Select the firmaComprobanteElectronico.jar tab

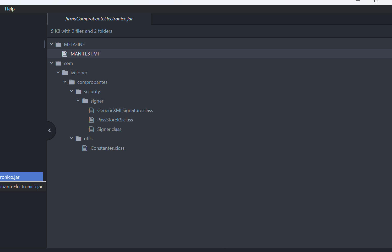99,19
